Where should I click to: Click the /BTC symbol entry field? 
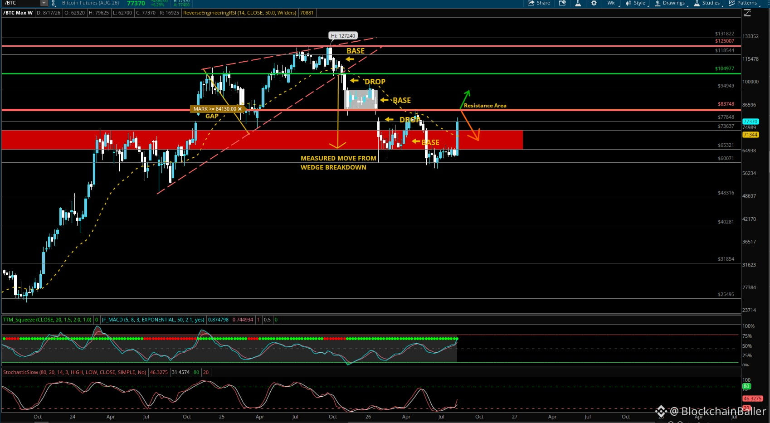(21, 3)
